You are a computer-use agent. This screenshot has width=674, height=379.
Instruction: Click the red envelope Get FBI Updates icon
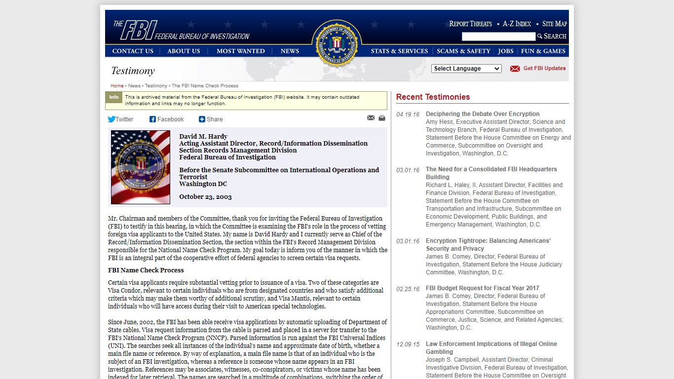coord(515,69)
